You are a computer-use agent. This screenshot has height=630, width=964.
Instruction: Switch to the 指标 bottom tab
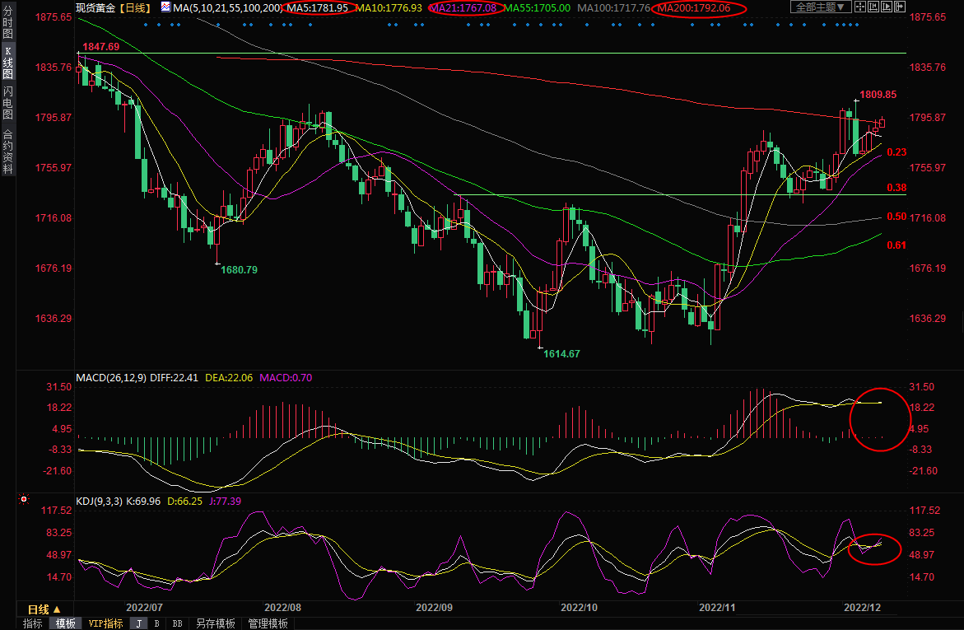coord(33,623)
